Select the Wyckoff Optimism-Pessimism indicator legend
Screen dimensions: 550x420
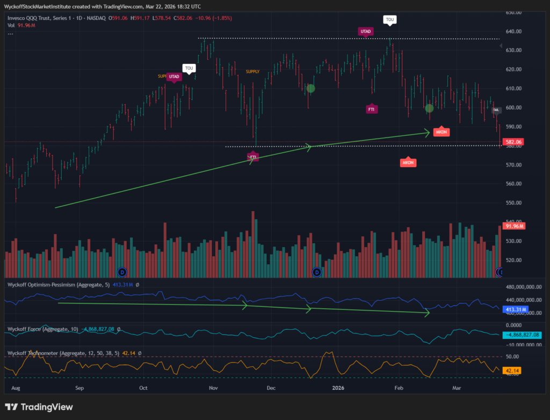[x=56, y=285]
